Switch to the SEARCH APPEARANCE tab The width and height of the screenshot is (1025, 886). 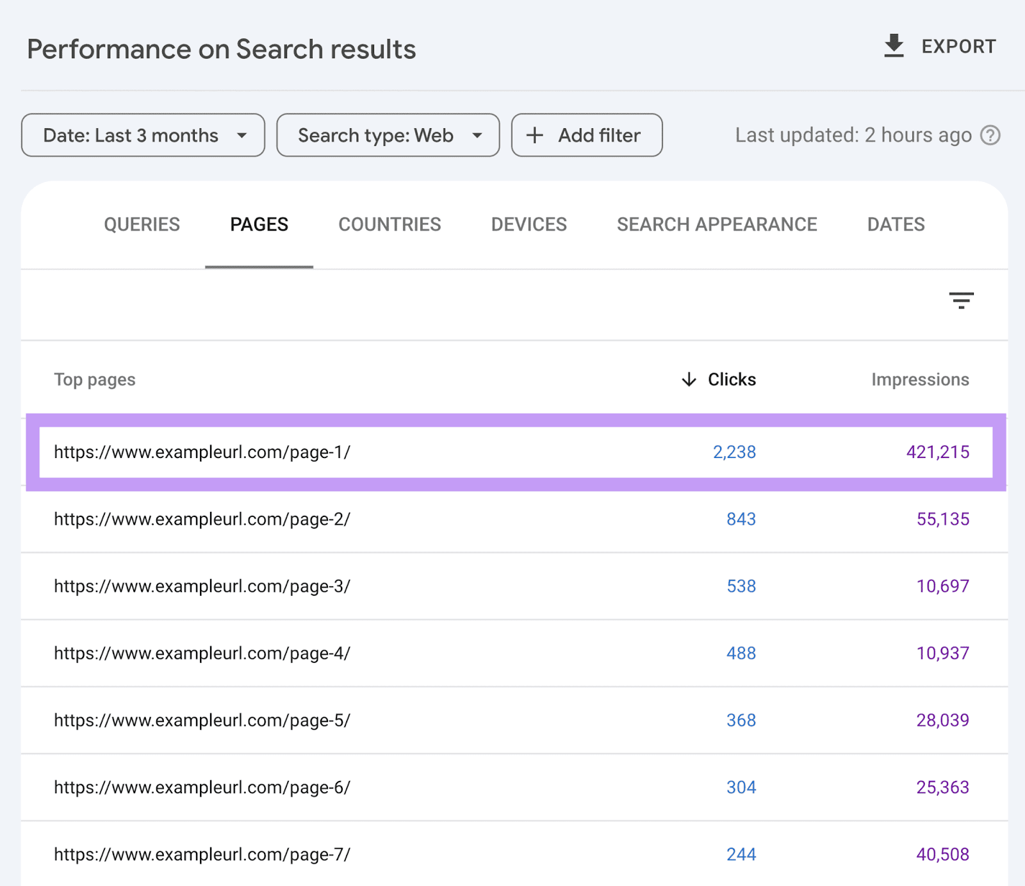tap(716, 224)
